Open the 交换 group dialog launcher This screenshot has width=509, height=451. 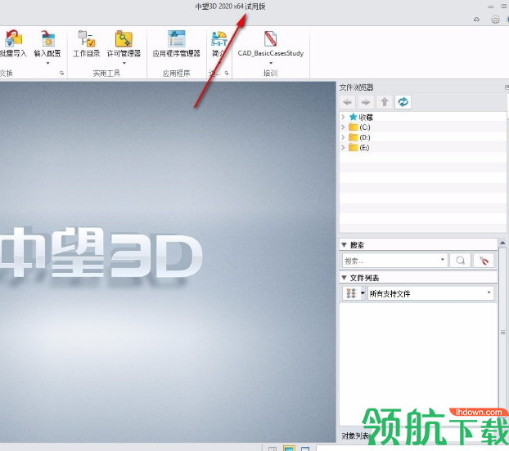tap(61, 74)
